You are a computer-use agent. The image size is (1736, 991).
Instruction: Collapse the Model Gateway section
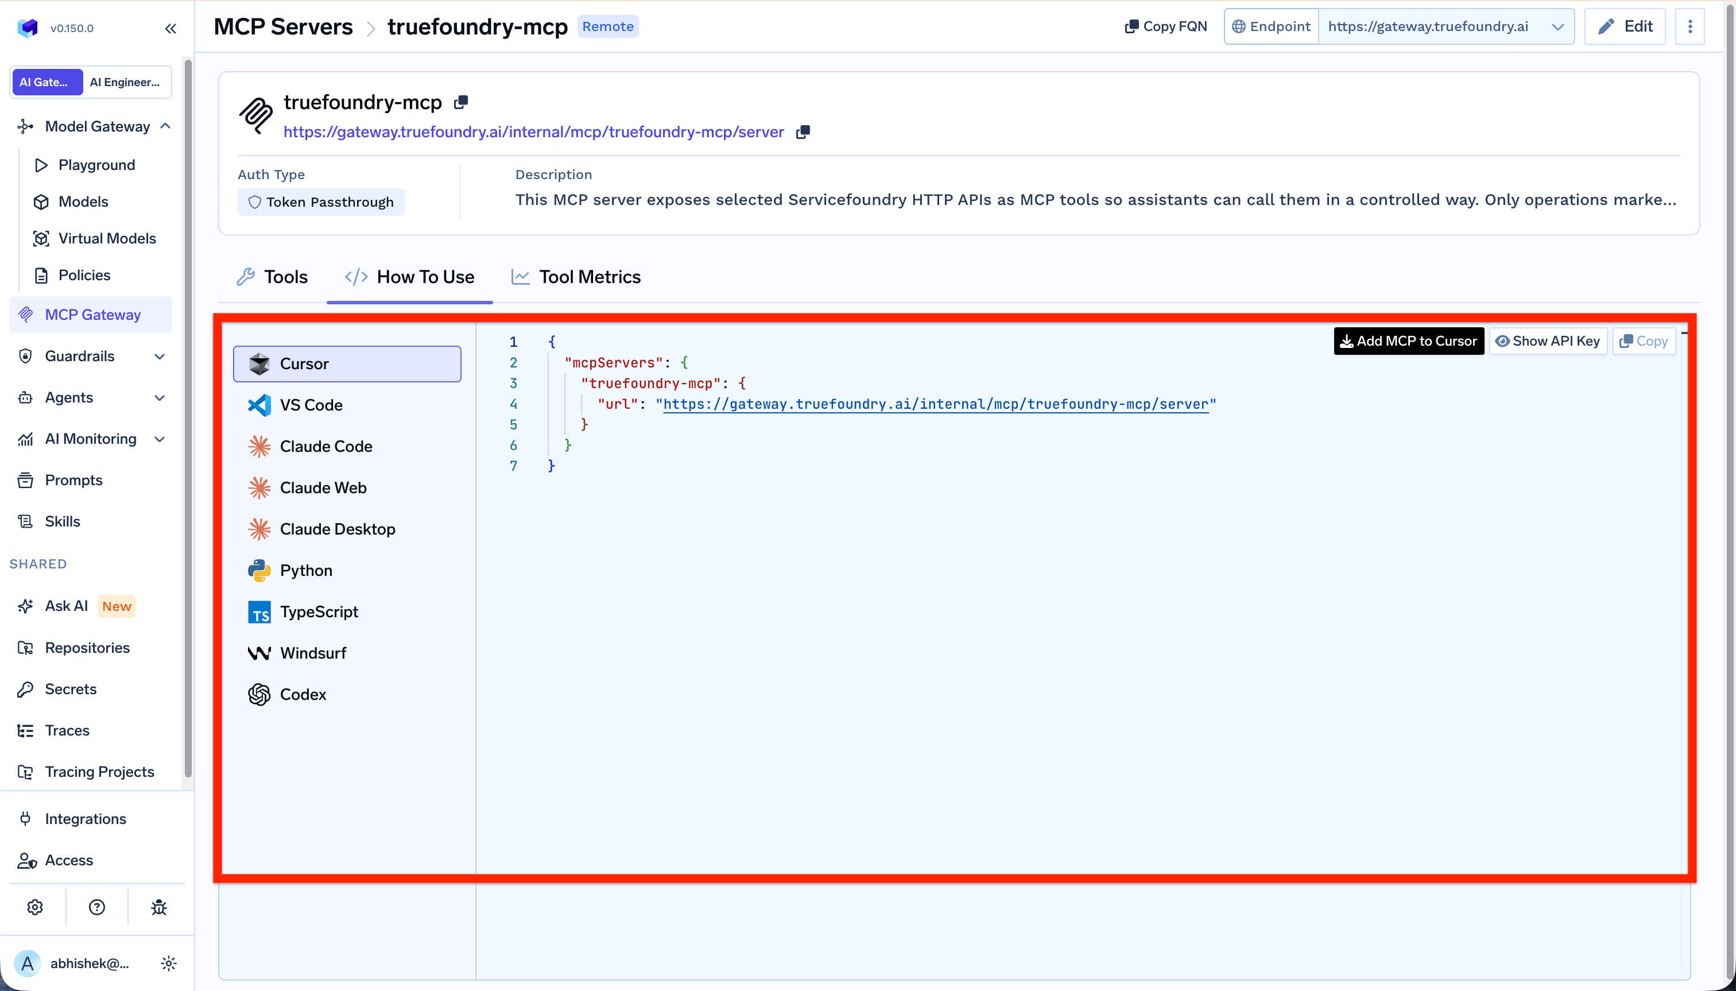point(165,126)
